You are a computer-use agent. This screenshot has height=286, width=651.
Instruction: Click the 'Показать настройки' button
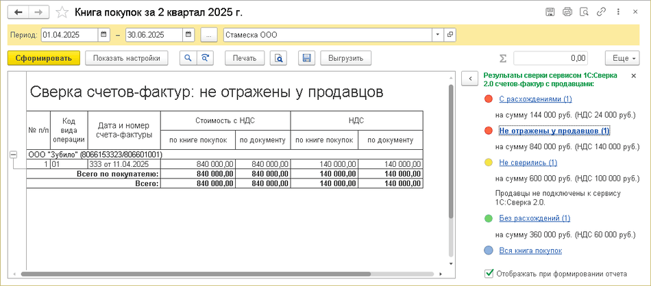(x=127, y=58)
